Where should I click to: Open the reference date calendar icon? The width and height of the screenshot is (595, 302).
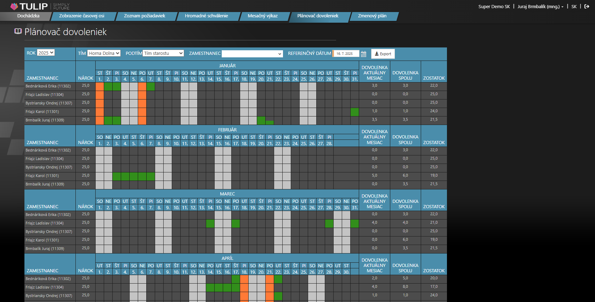(363, 54)
